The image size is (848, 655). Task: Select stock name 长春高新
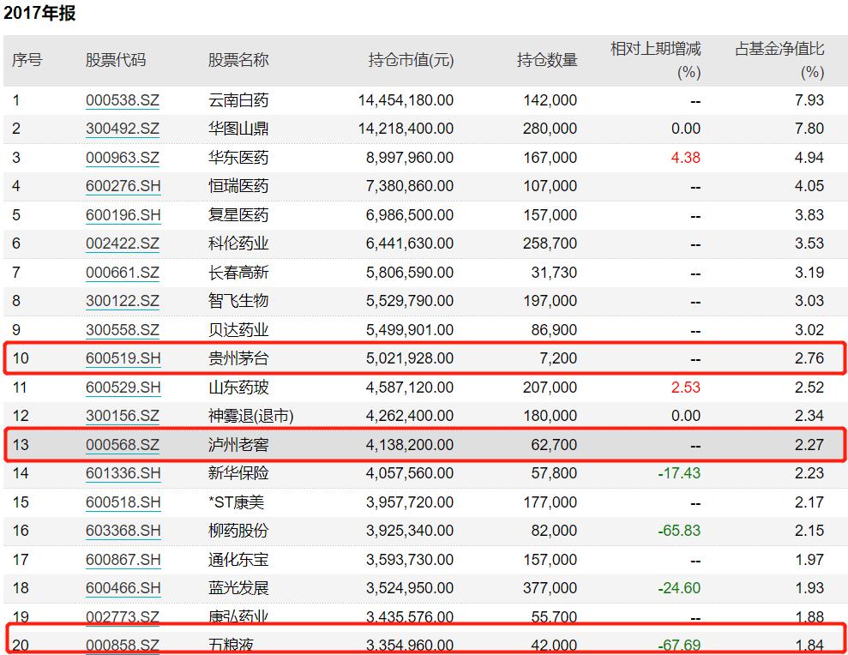click(238, 273)
